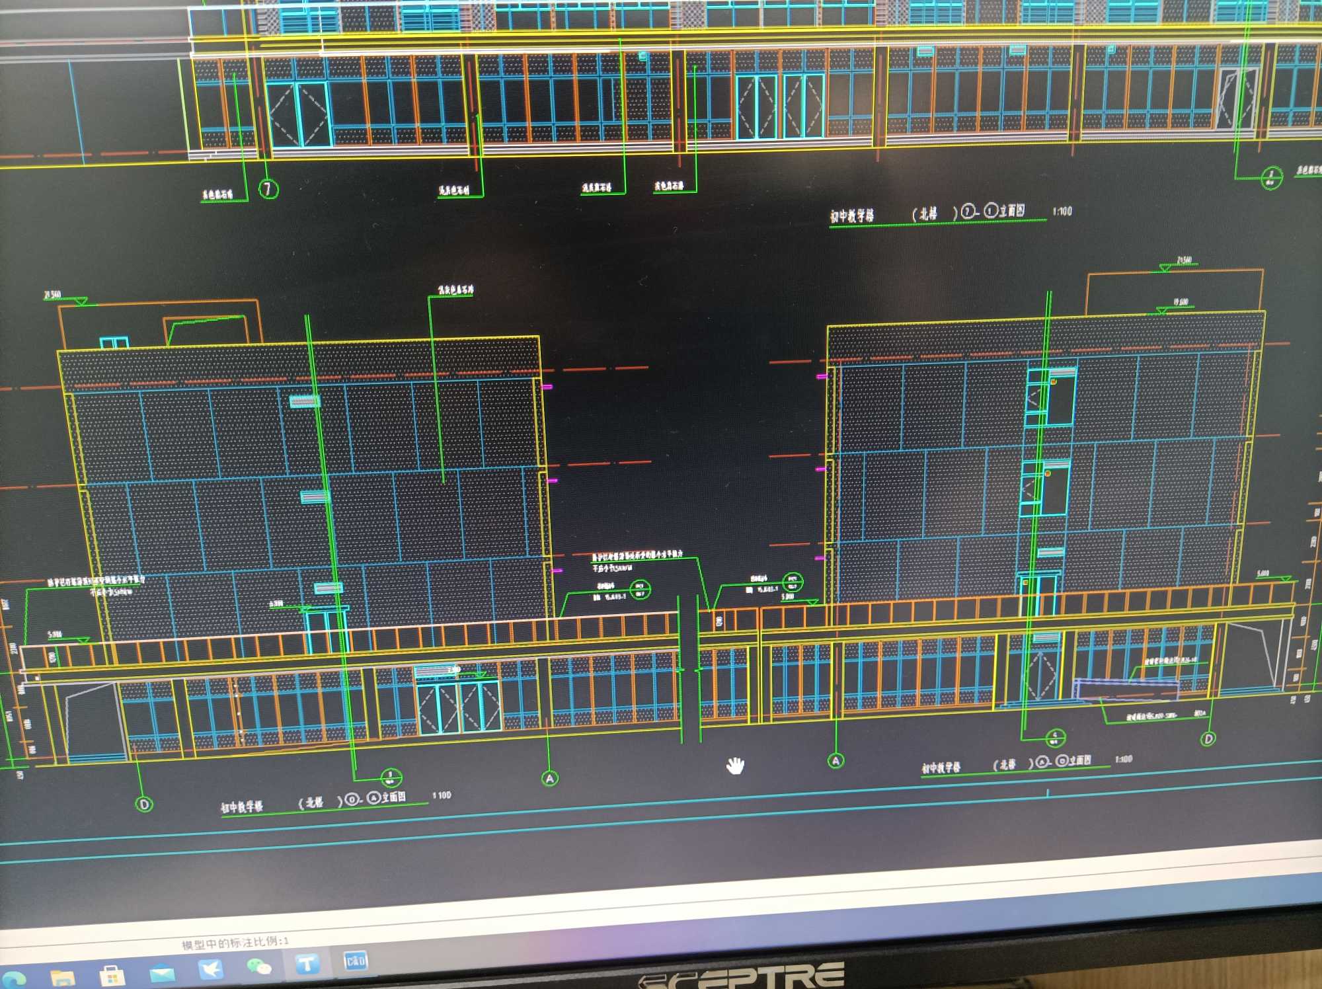Open File Explorer from the taskbar
This screenshot has height=989, width=1322.
click(x=63, y=978)
